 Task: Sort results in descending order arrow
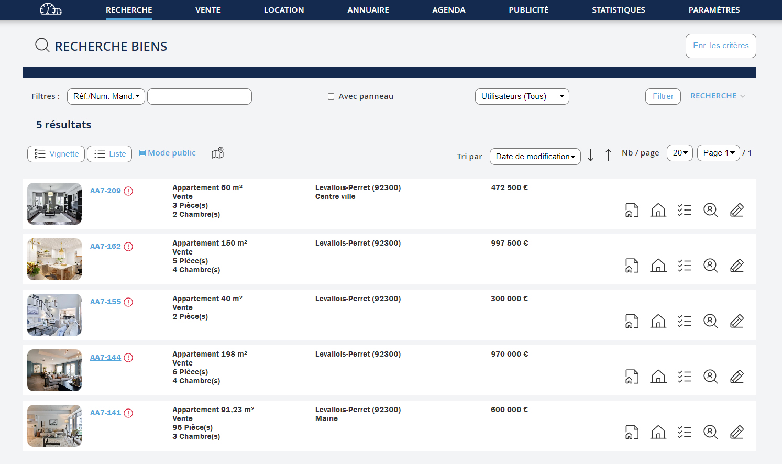pyautogui.click(x=590, y=155)
